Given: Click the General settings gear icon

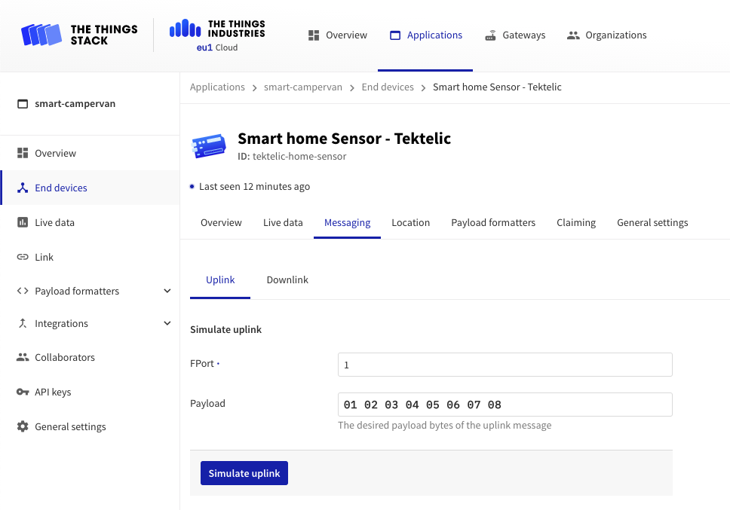Looking at the screenshot, I should coord(23,426).
